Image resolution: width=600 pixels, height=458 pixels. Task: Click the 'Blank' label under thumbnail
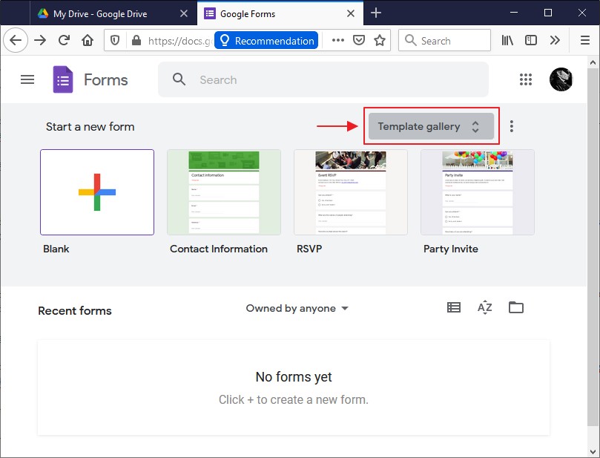56,249
